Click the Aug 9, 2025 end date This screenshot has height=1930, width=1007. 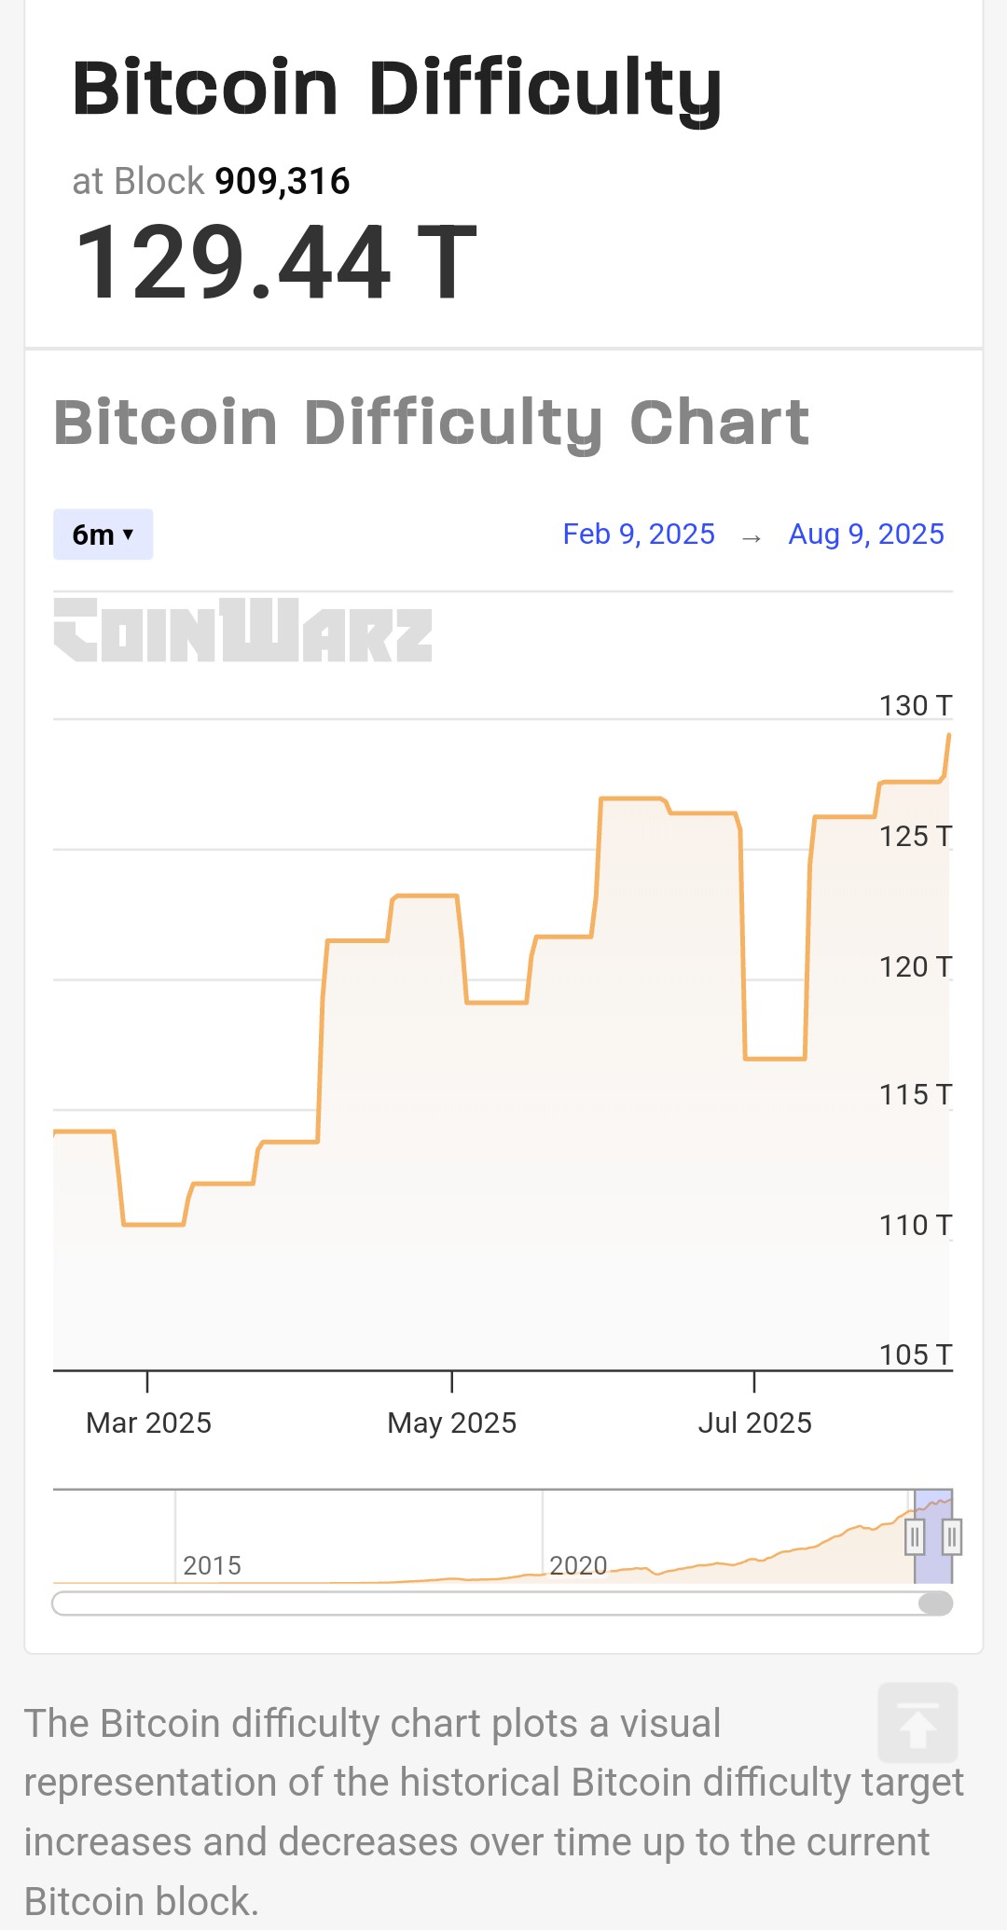coord(866,535)
